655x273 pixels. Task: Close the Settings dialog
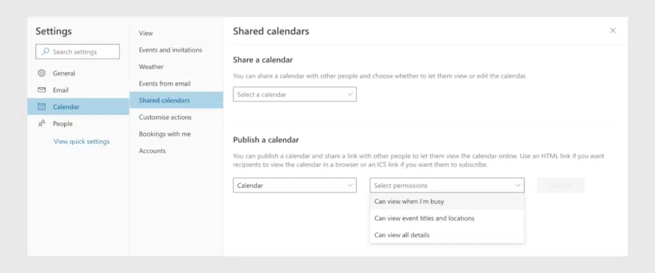pos(613,31)
